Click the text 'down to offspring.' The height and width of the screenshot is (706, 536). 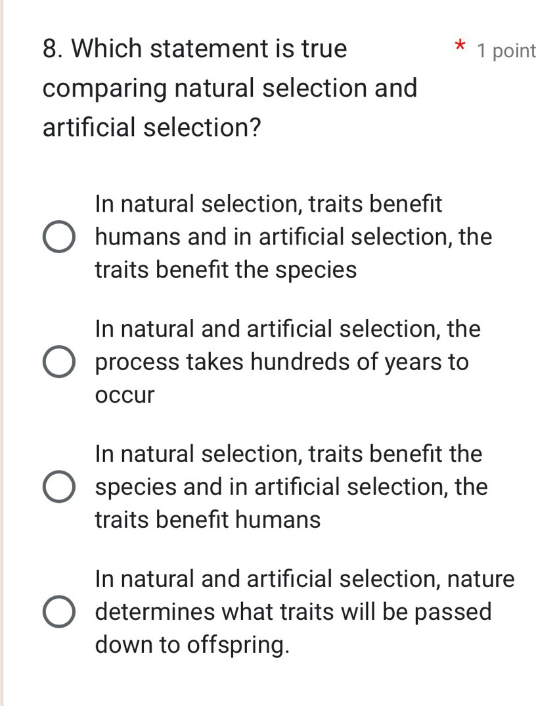point(192,645)
